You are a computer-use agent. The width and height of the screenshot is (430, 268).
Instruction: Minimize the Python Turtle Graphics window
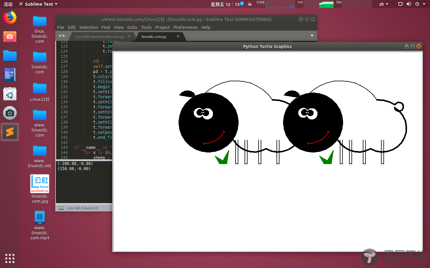coord(407,46)
